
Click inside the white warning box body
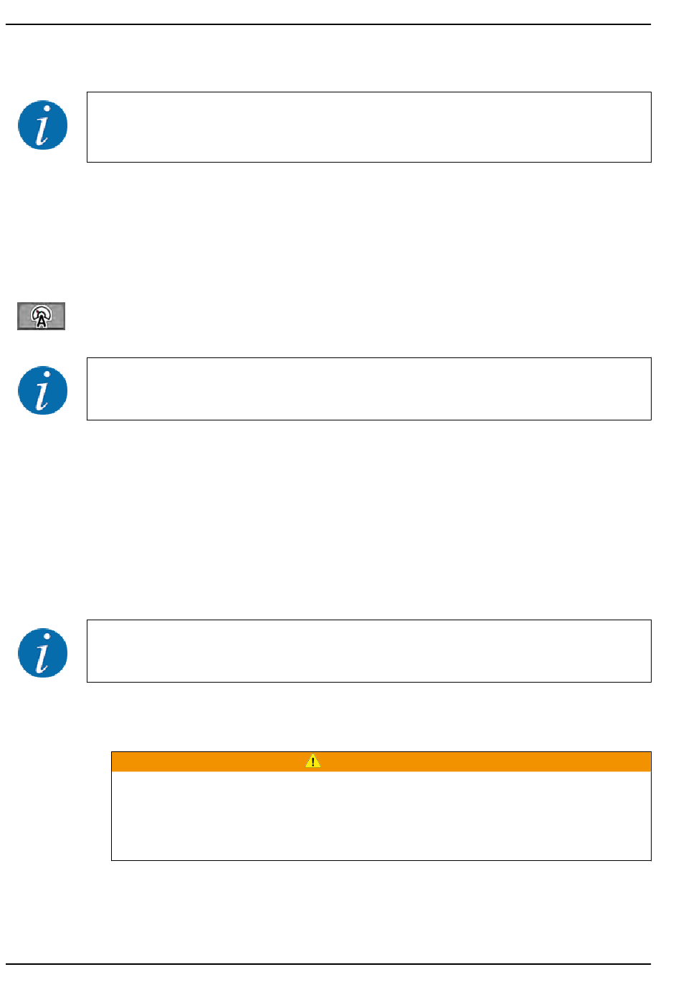[381, 815]
